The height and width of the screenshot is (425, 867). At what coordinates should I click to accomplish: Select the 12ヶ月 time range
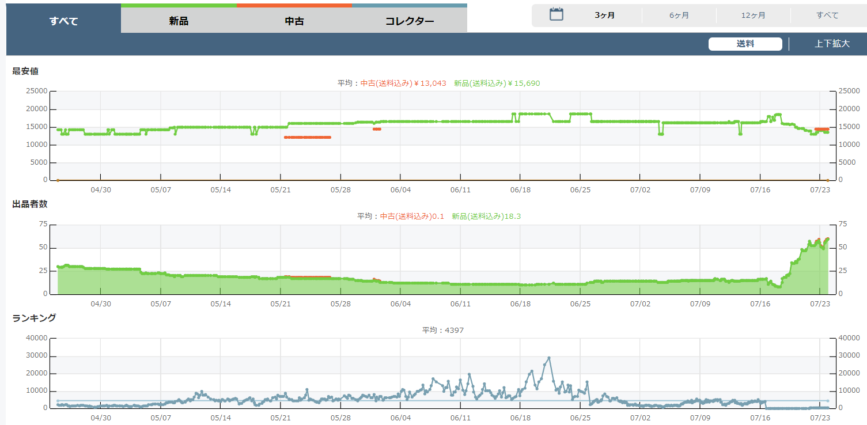(754, 16)
